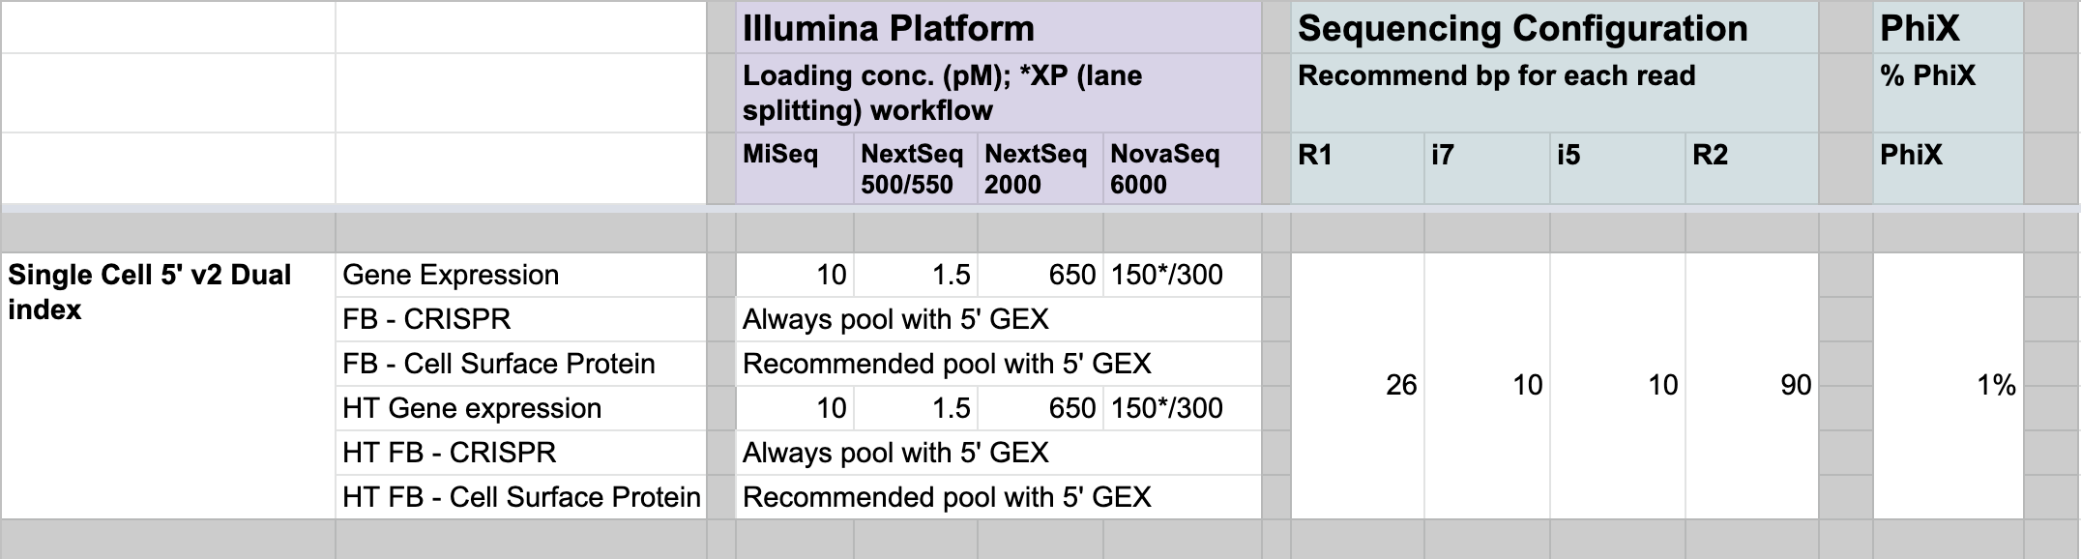Select the R1 read header cell
This screenshot has height=559, width=2081.
click(1358, 168)
